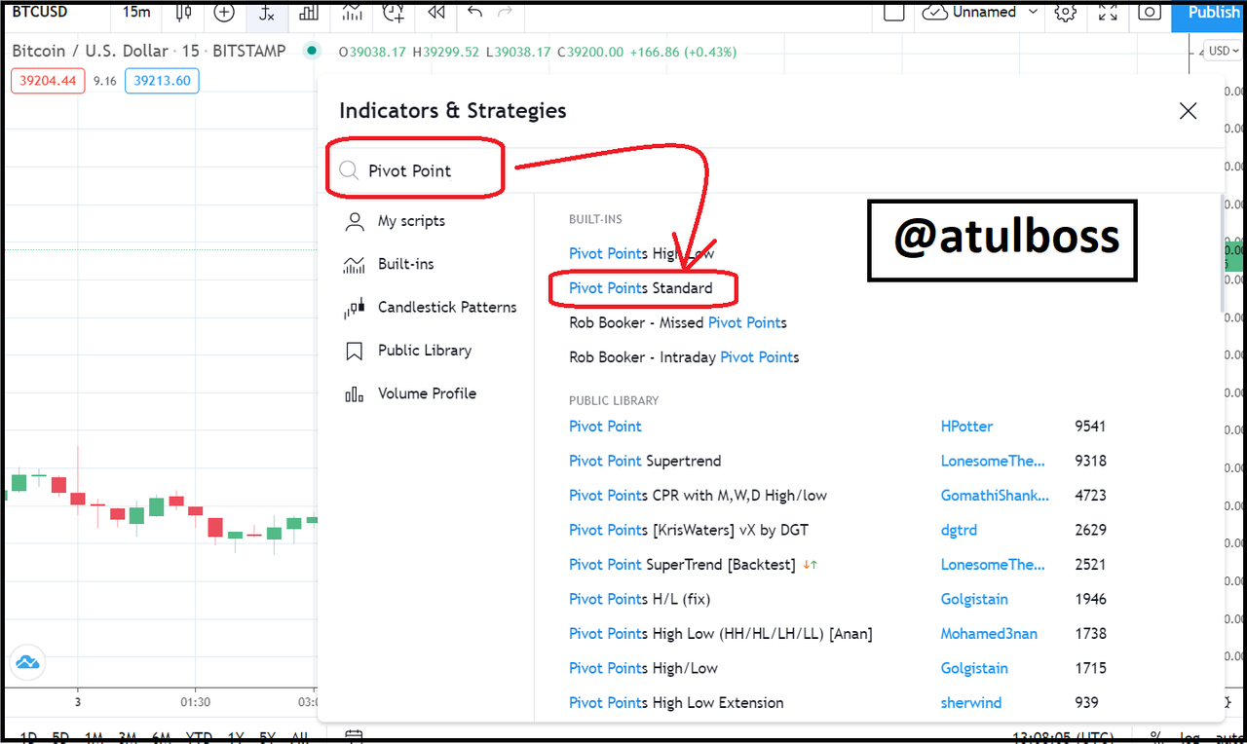Image resolution: width=1247 pixels, height=744 pixels.
Task: Redo the chart action
Action: pos(505,12)
